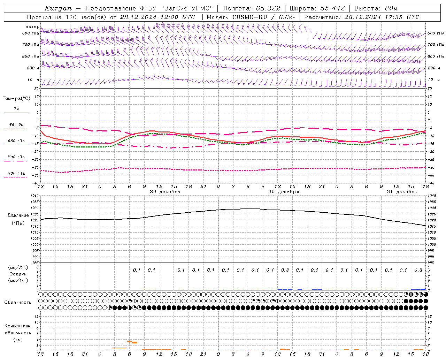Screen dimensions: 446x357
Task: Click the "0.2" precipitation value
Action: (x=285, y=270)
